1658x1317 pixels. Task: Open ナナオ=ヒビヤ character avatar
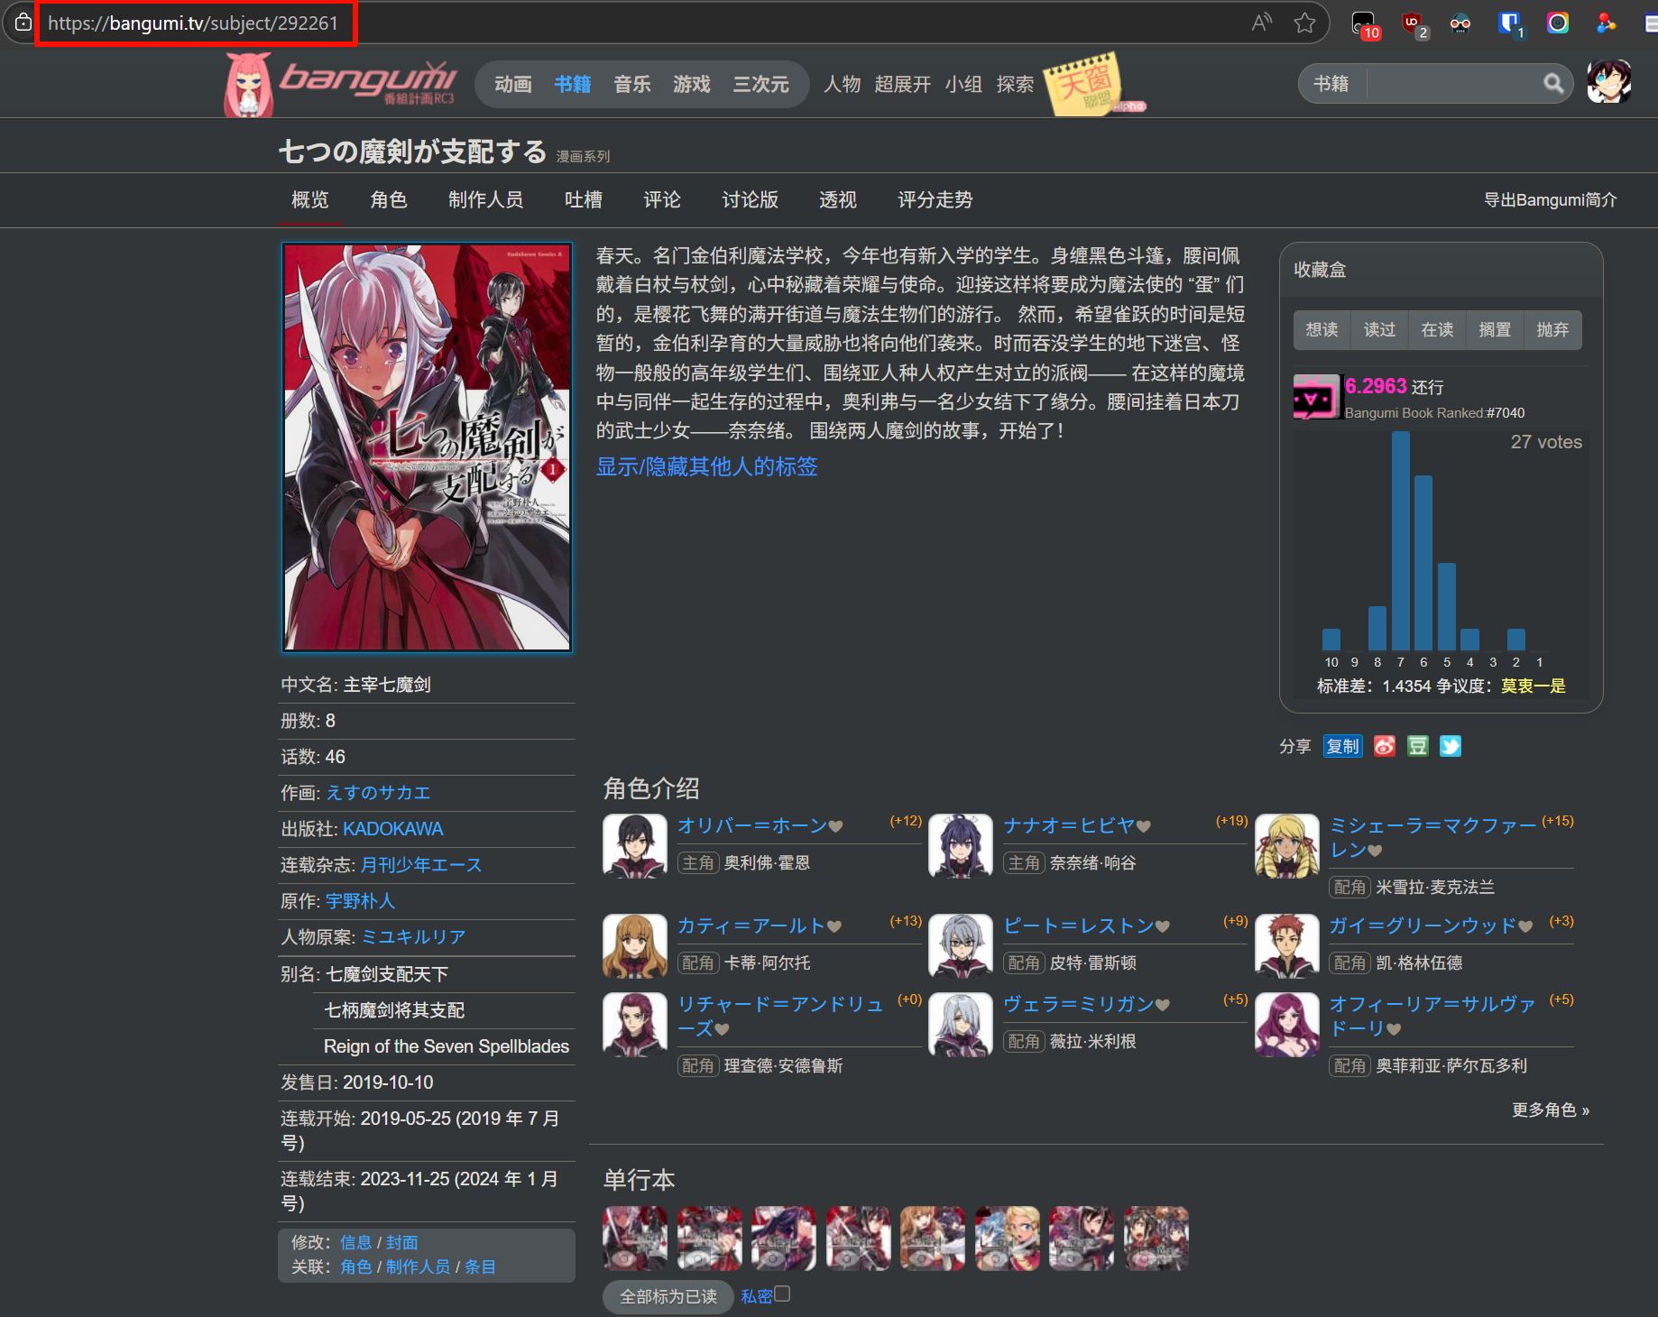pyautogui.click(x=961, y=846)
